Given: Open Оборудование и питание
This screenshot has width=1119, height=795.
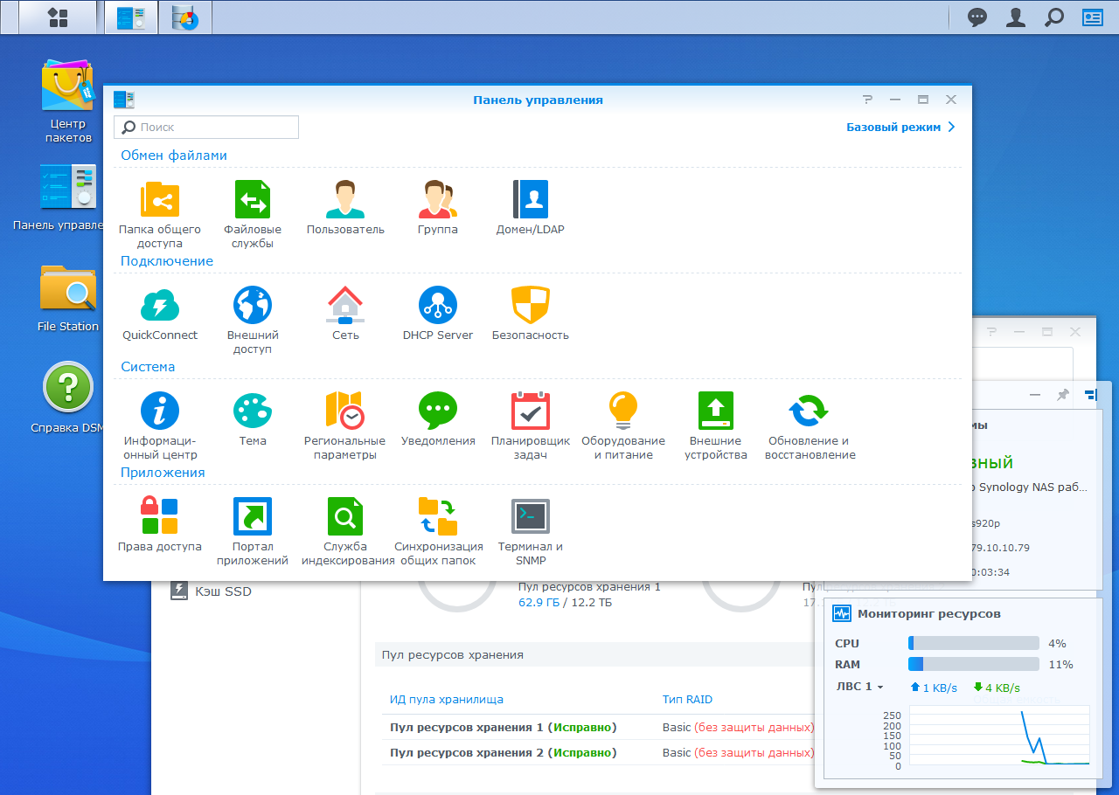Looking at the screenshot, I should click(623, 425).
